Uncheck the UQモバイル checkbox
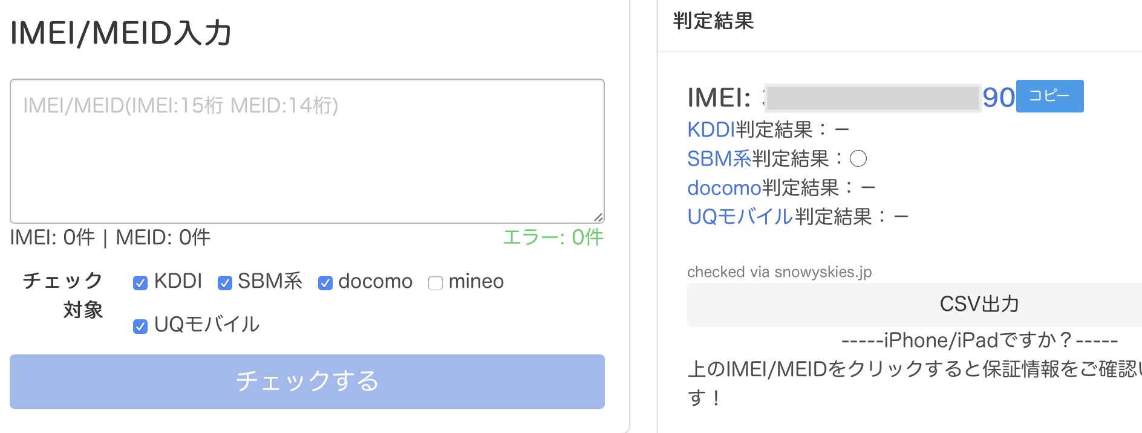1142x433 pixels. click(x=140, y=327)
